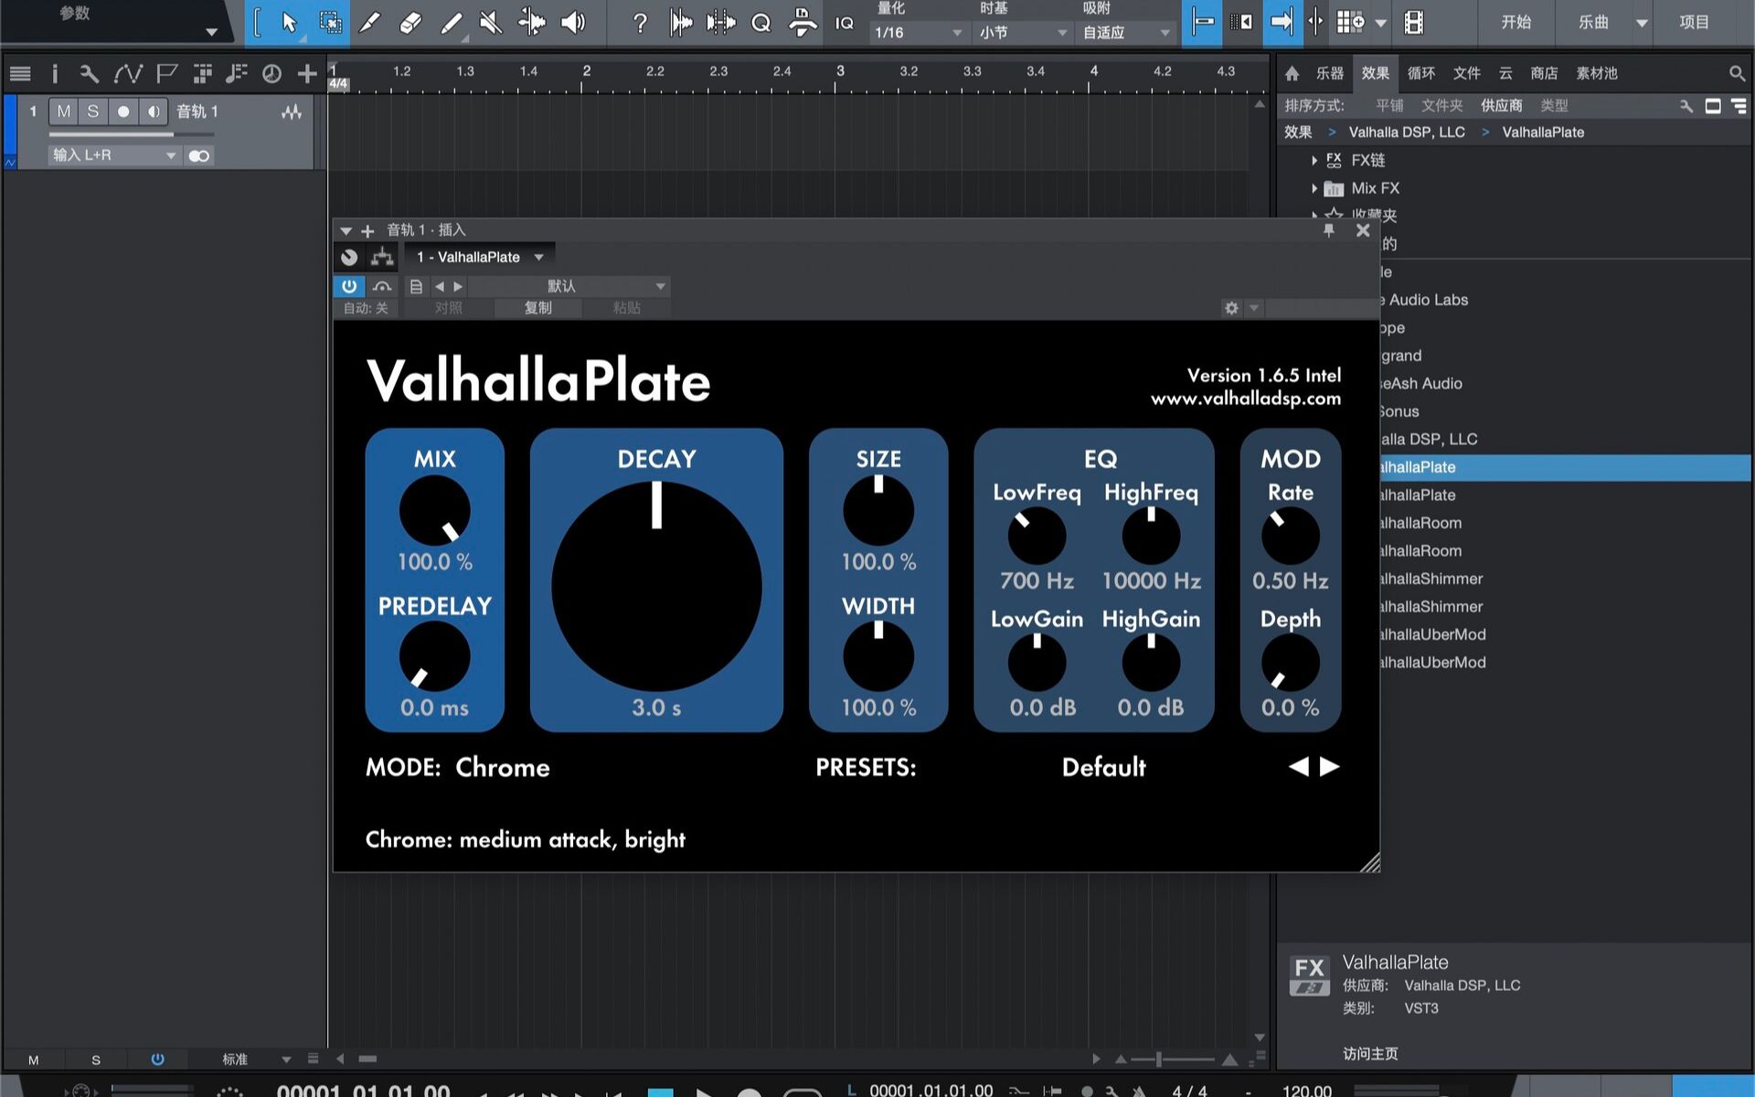Open the 开始 start page
This screenshot has width=1755, height=1097.
click(x=1516, y=22)
